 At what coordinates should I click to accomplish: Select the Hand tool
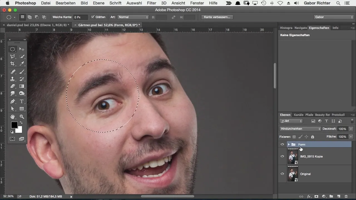pyautogui.click(x=13, y=117)
